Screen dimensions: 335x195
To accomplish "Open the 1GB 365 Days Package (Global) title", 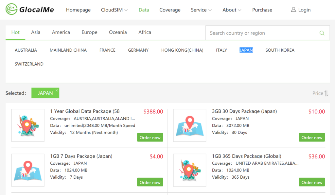I will coord(247,156).
